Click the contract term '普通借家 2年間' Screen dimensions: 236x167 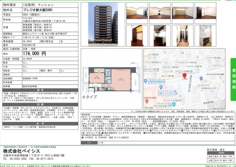click(30, 78)
